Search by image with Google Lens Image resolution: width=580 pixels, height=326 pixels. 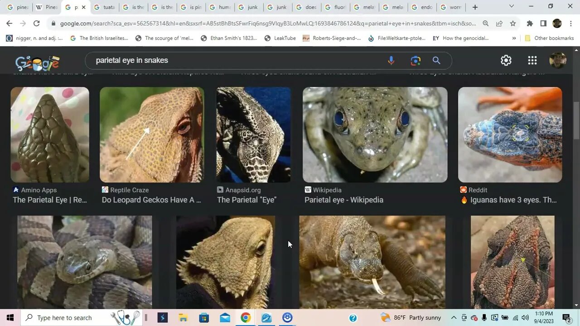click(x=416, y=60)
